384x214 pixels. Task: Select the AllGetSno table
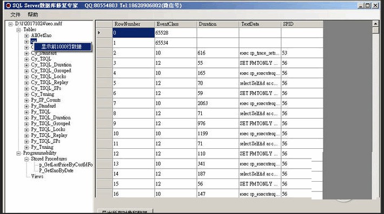tap(41, 36)
